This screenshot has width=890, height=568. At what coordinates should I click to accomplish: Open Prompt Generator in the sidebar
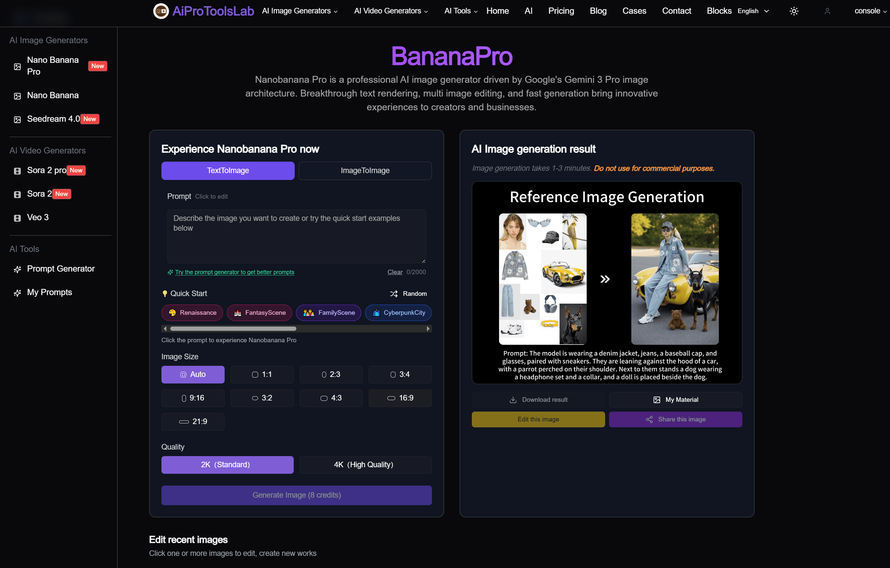[61, 269]
